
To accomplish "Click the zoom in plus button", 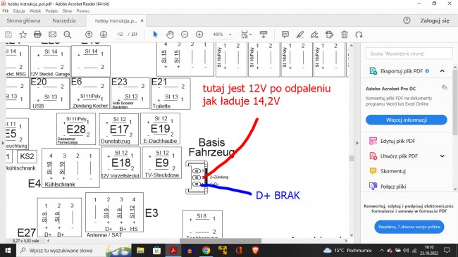I will coord(199,35).
